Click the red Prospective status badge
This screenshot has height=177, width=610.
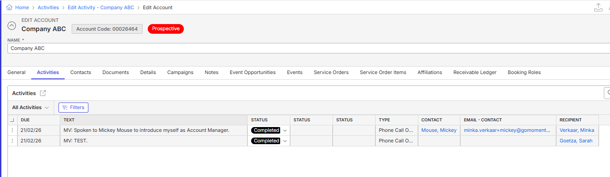166,28
